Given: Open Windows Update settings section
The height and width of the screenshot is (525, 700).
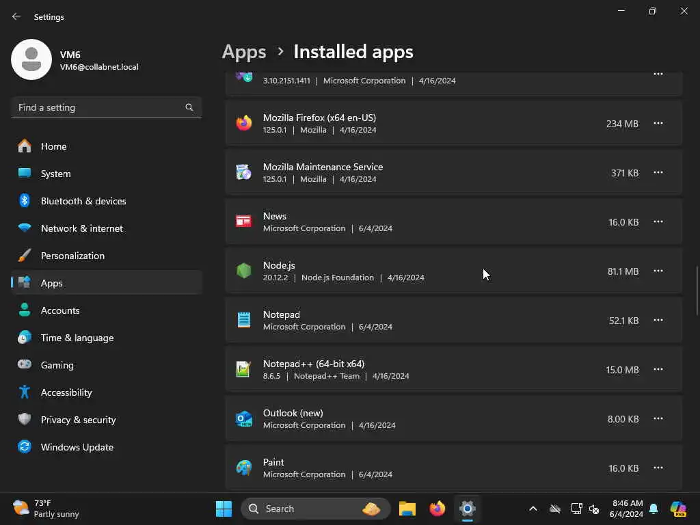Looking at the screenshot, I should 77,447.
